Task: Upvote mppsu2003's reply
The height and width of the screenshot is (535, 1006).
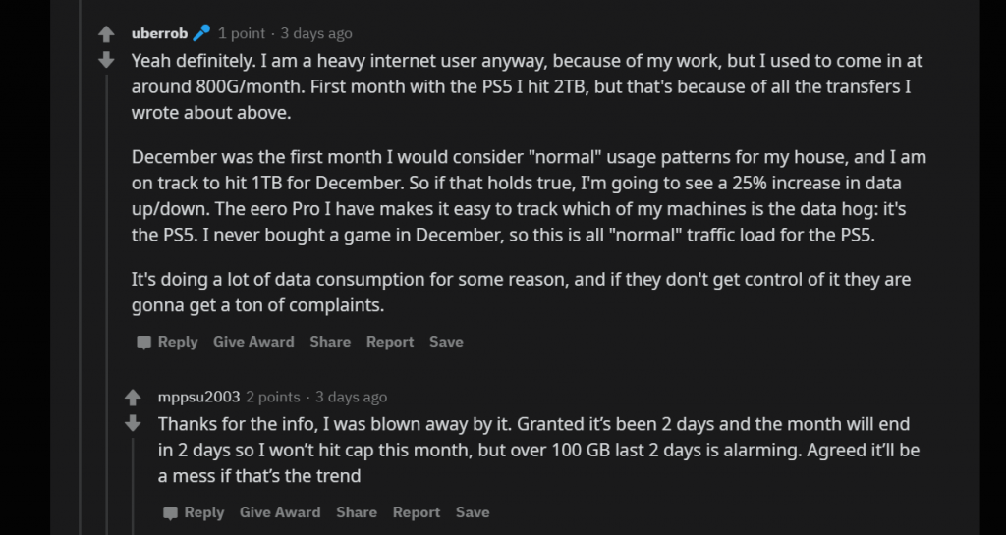Action: (134, 398)
